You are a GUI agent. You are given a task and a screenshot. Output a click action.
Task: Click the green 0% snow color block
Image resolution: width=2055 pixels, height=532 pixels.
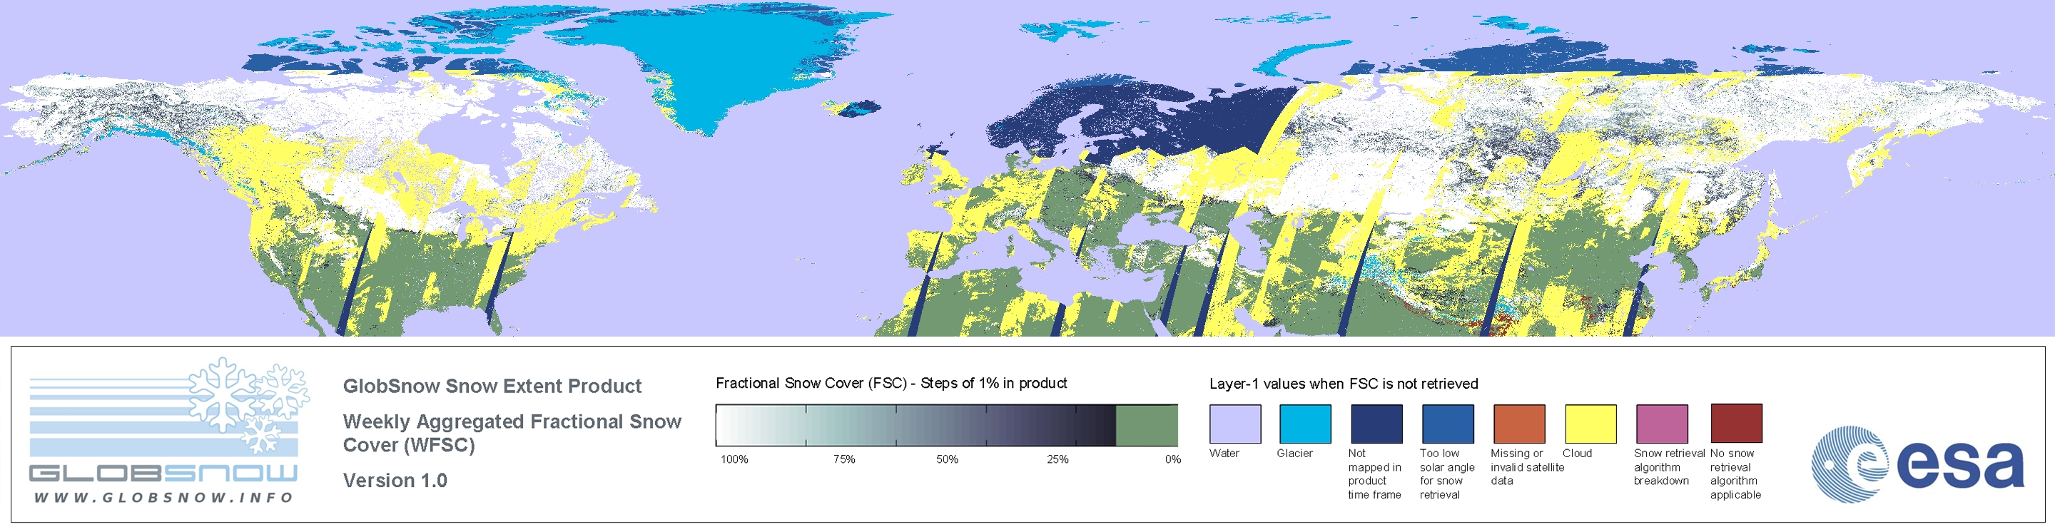coord(1147,425)
